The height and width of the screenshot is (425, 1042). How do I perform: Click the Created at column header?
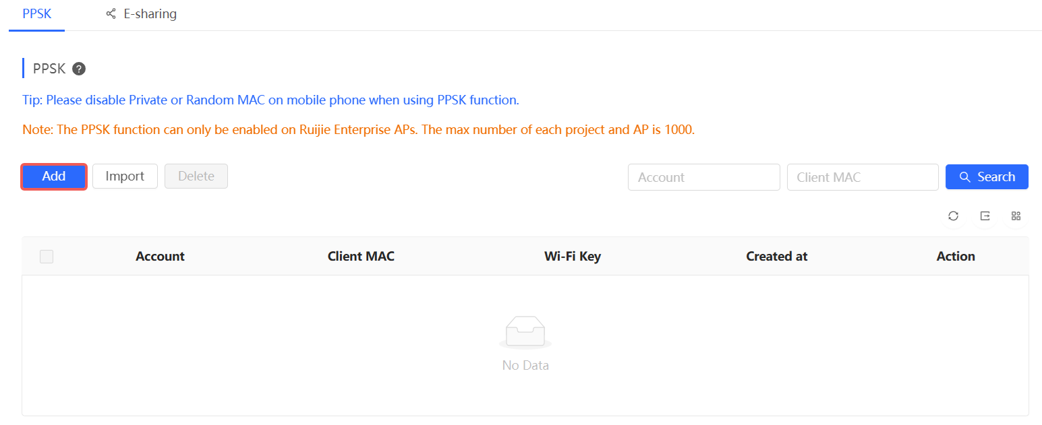pyautogui.click(x=776, y=257)
